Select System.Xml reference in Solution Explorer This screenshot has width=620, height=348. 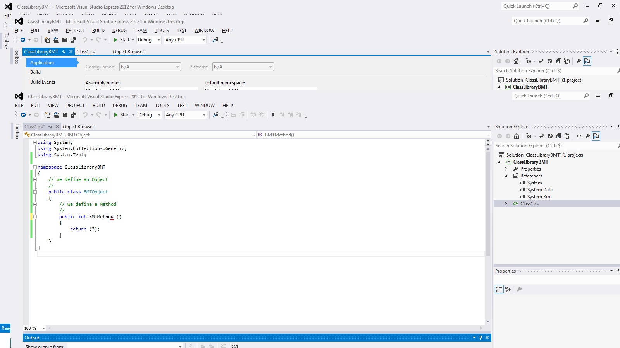pos(539,197)
